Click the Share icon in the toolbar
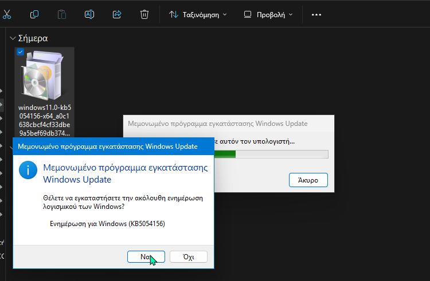 click(117, 14)
